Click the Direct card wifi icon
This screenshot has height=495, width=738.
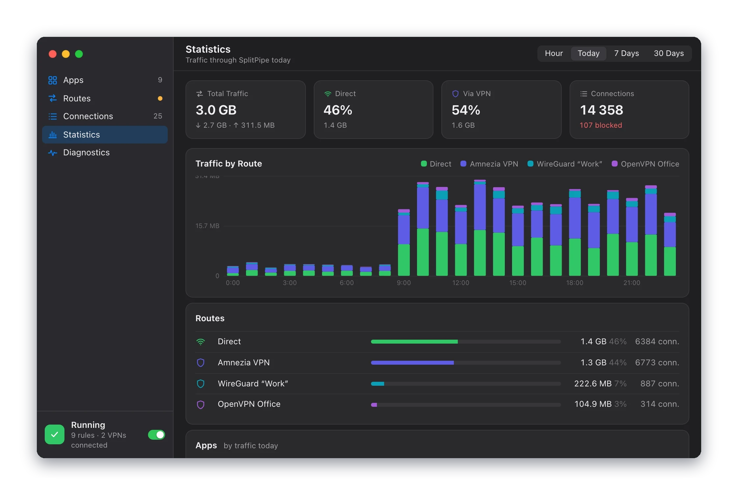click(328, 94)
